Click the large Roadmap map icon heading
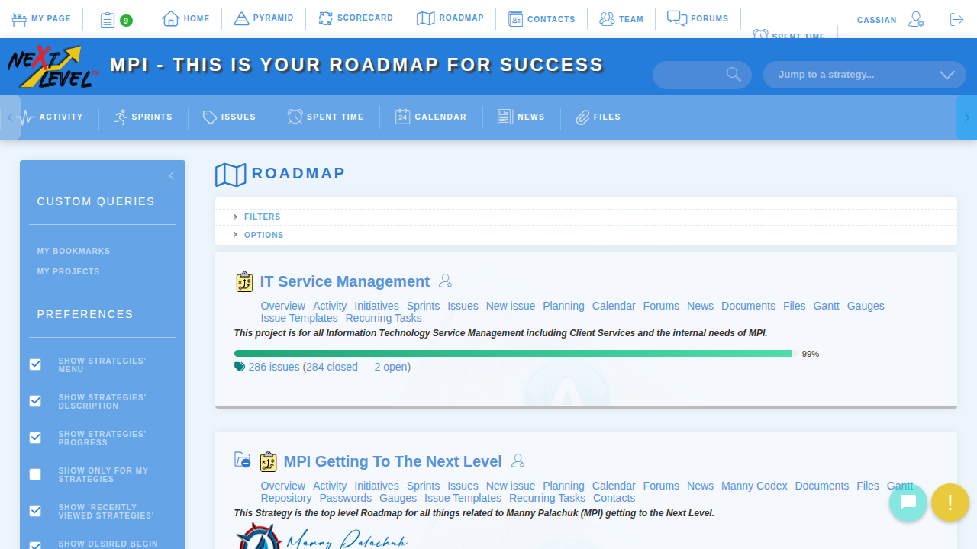Viewport: 977px width, 549px height. point(231,175)
